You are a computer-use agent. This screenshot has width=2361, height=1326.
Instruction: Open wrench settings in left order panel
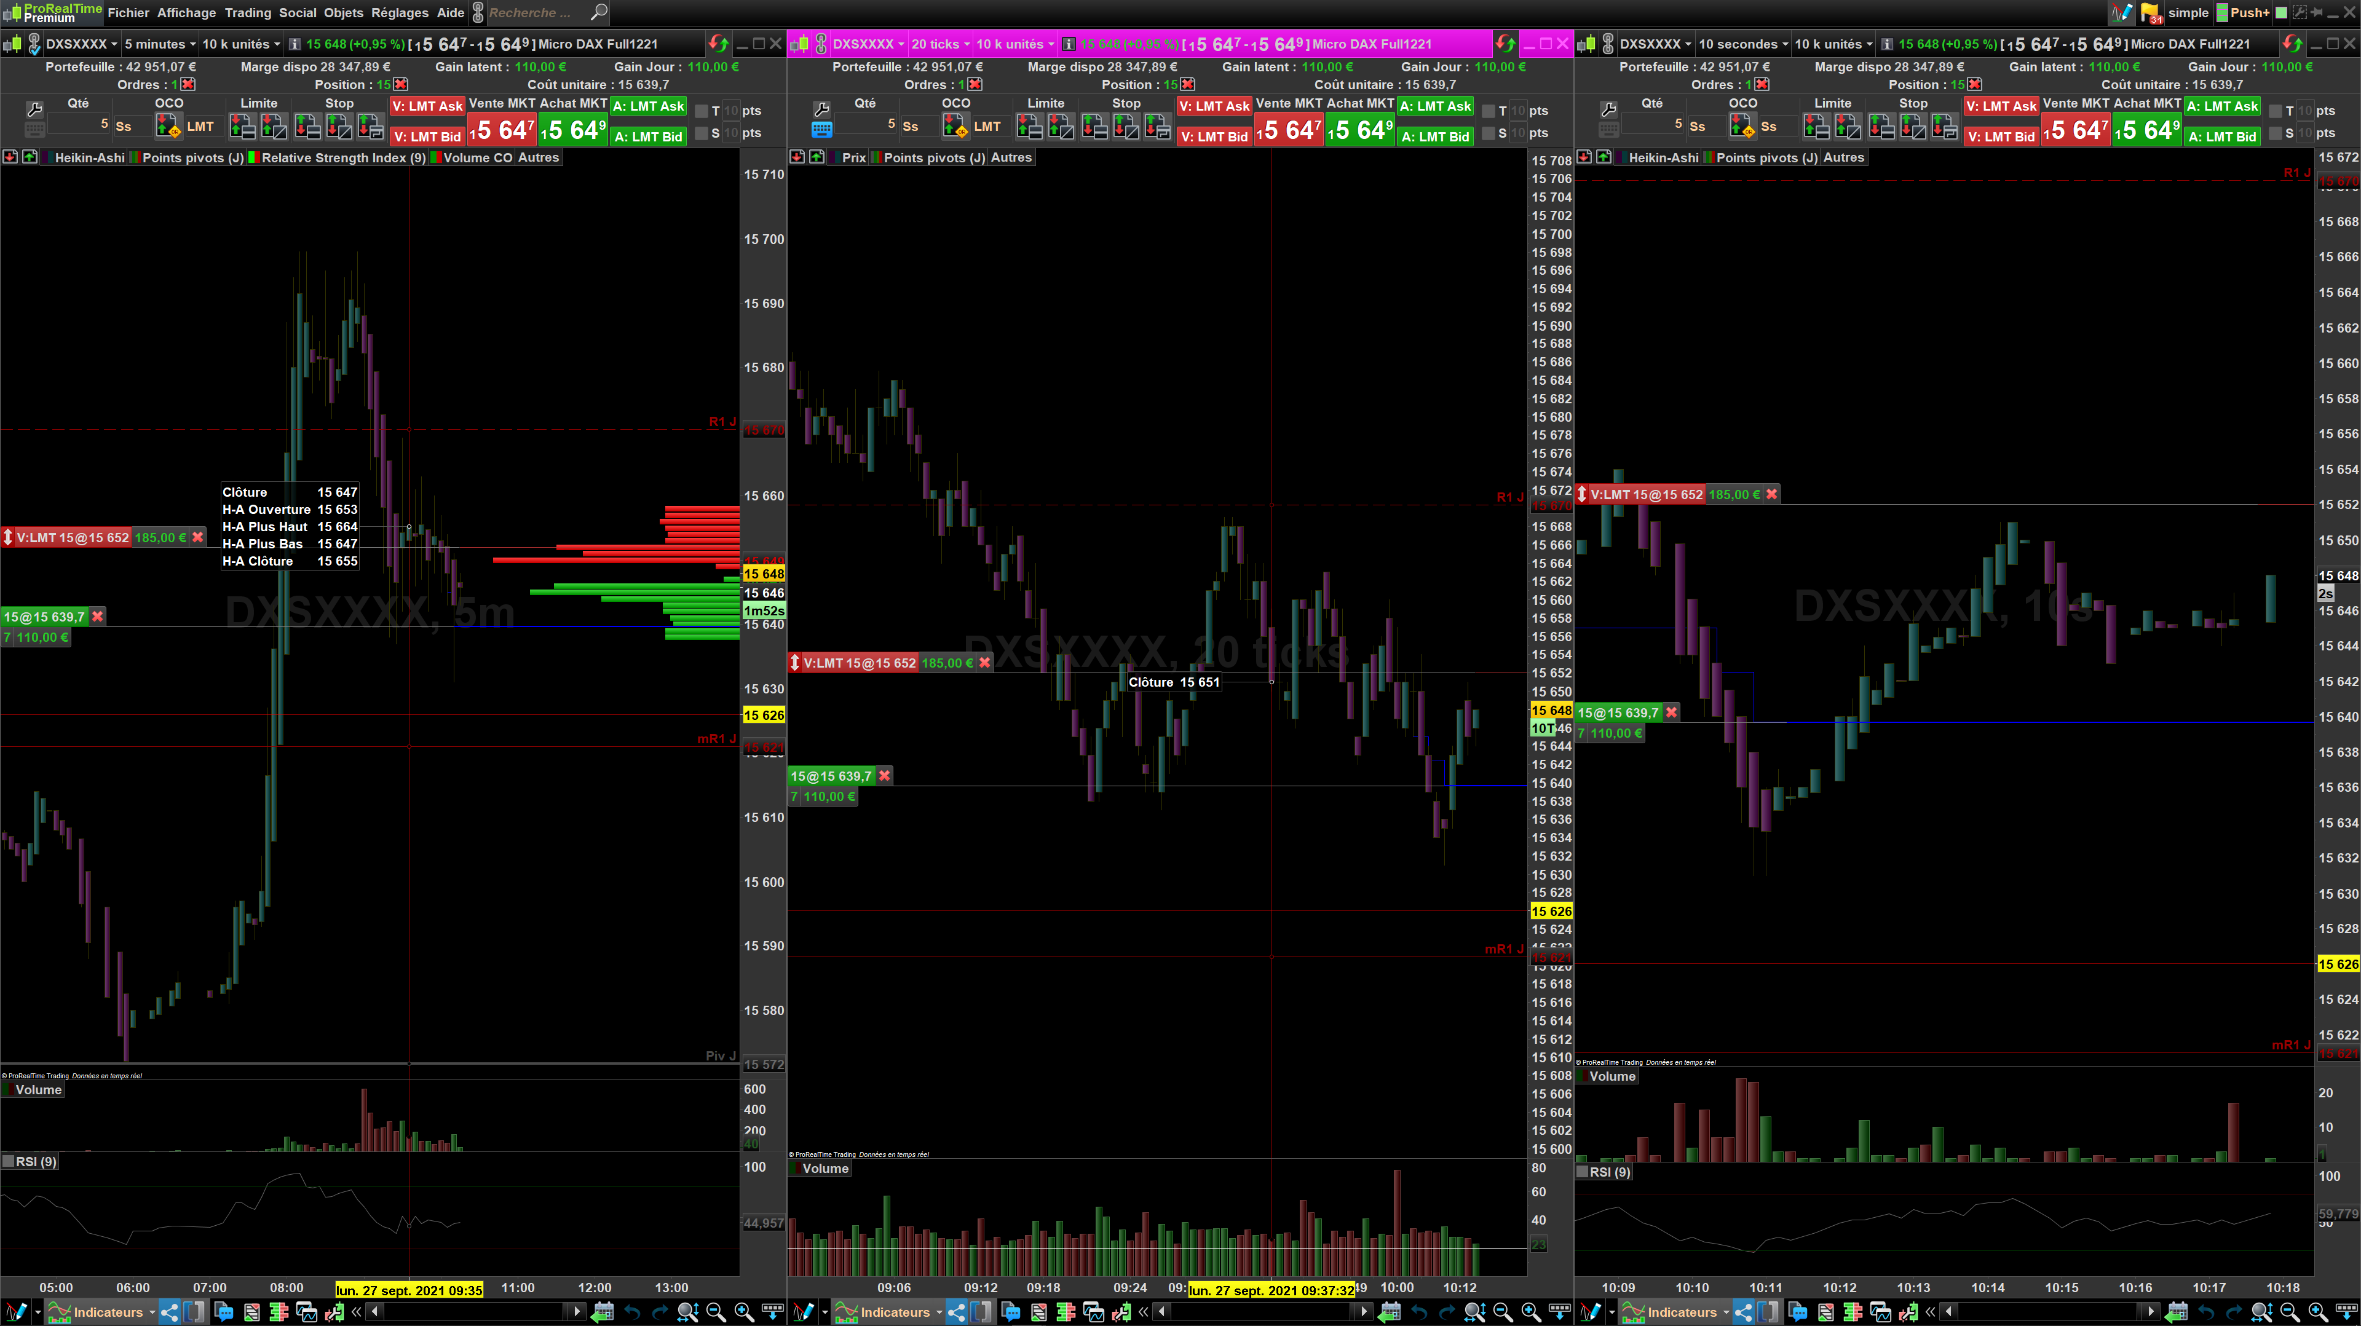click(x=35, y=109)
